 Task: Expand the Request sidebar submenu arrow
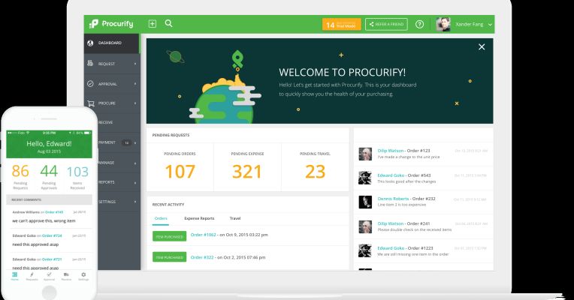(x=135, y=64)
